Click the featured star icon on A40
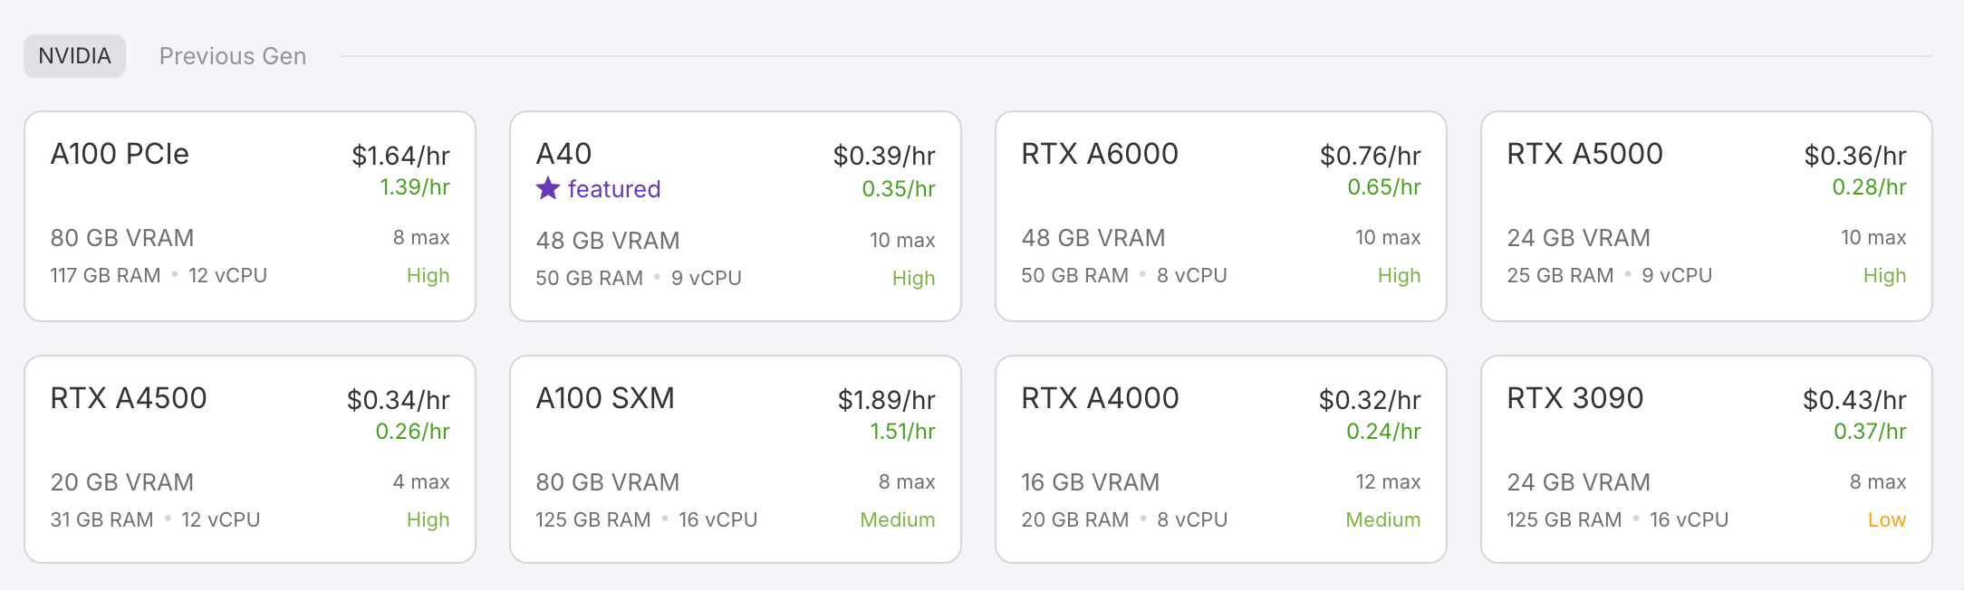Image resolution: width=1964 pixels, height=590 pixels. pyautogui.click(x=548, y=188)
